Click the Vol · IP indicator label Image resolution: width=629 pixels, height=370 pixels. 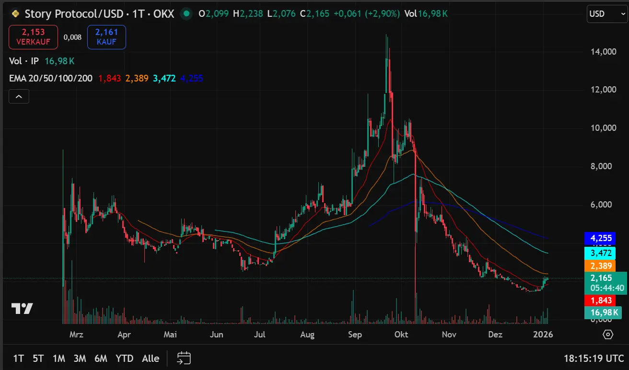pos(23,61)
